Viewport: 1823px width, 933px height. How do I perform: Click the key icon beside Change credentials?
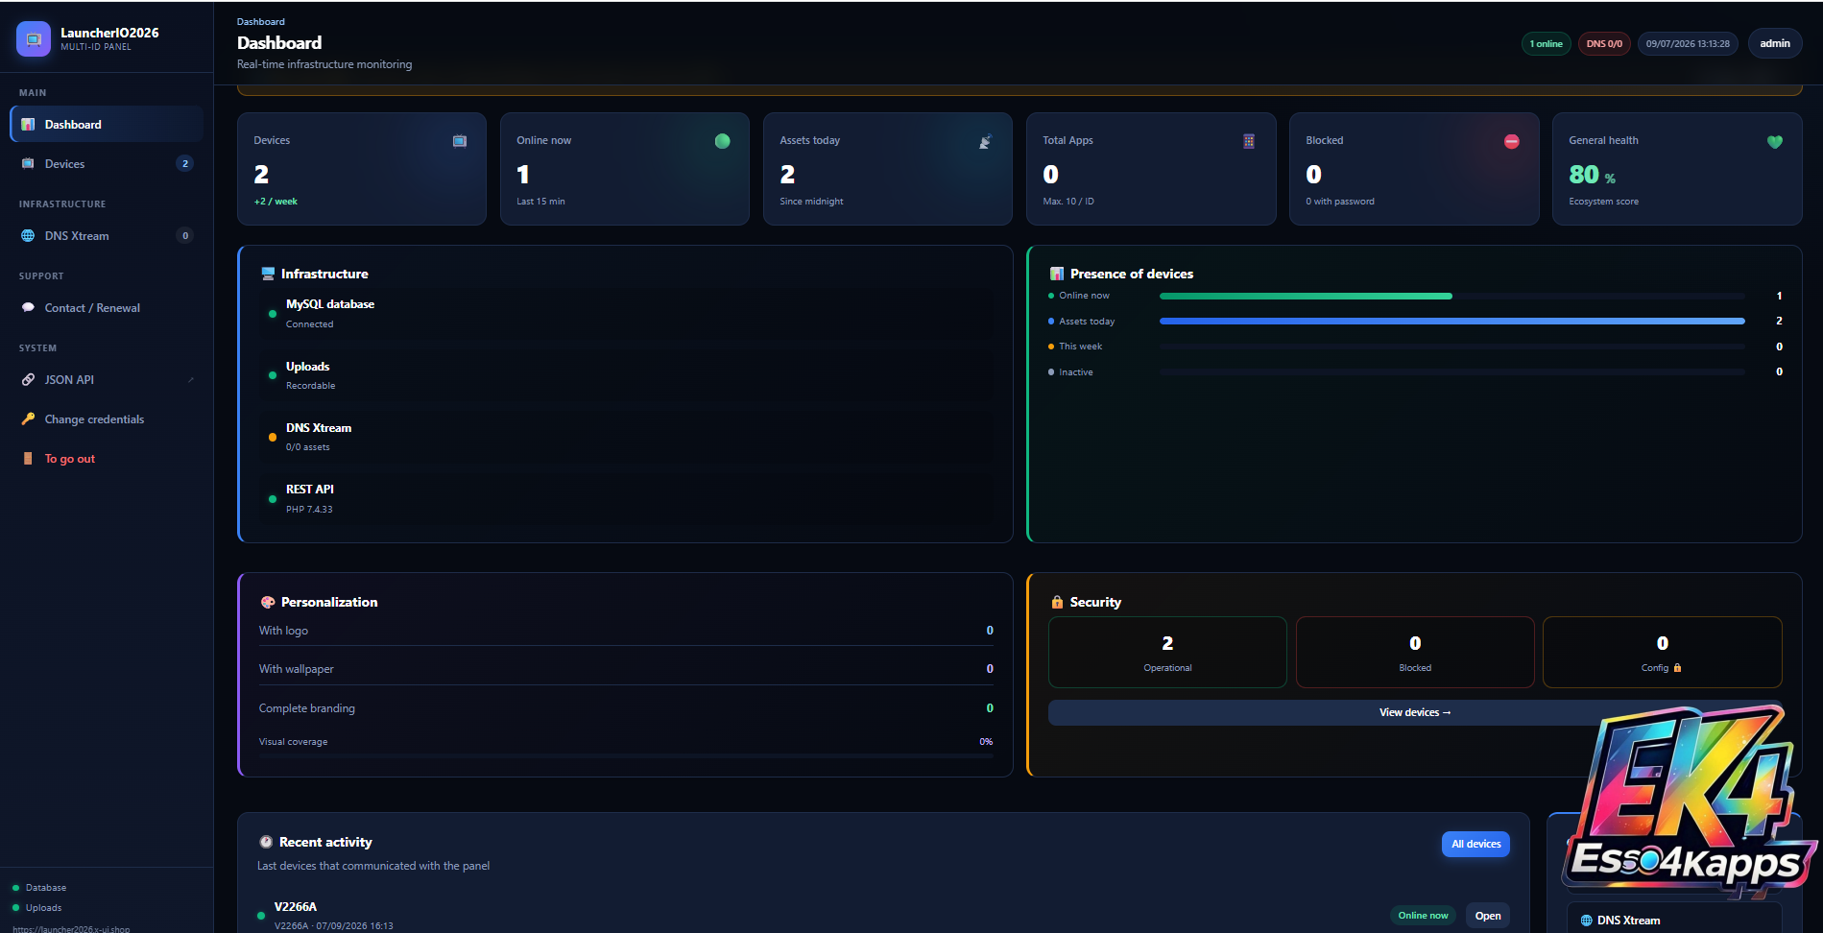[28, 419]
